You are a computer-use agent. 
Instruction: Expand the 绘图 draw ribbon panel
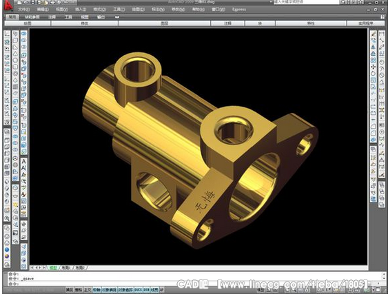[x=28, y=23]
